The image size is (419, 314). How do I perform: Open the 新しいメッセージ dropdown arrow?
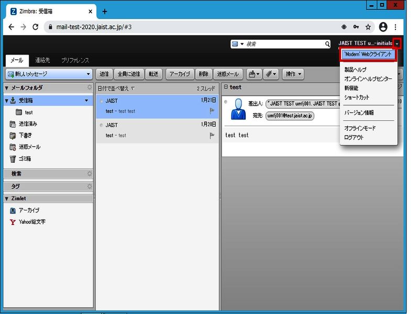click(x=88, y=74)
